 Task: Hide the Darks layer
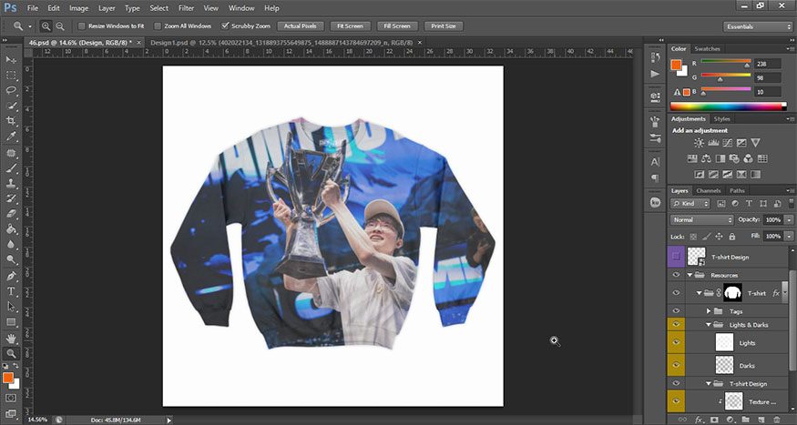(x=676, y=365)
